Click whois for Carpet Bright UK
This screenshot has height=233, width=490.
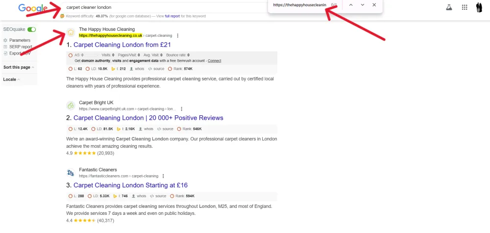pyautogui.click(x=146, y=129)
